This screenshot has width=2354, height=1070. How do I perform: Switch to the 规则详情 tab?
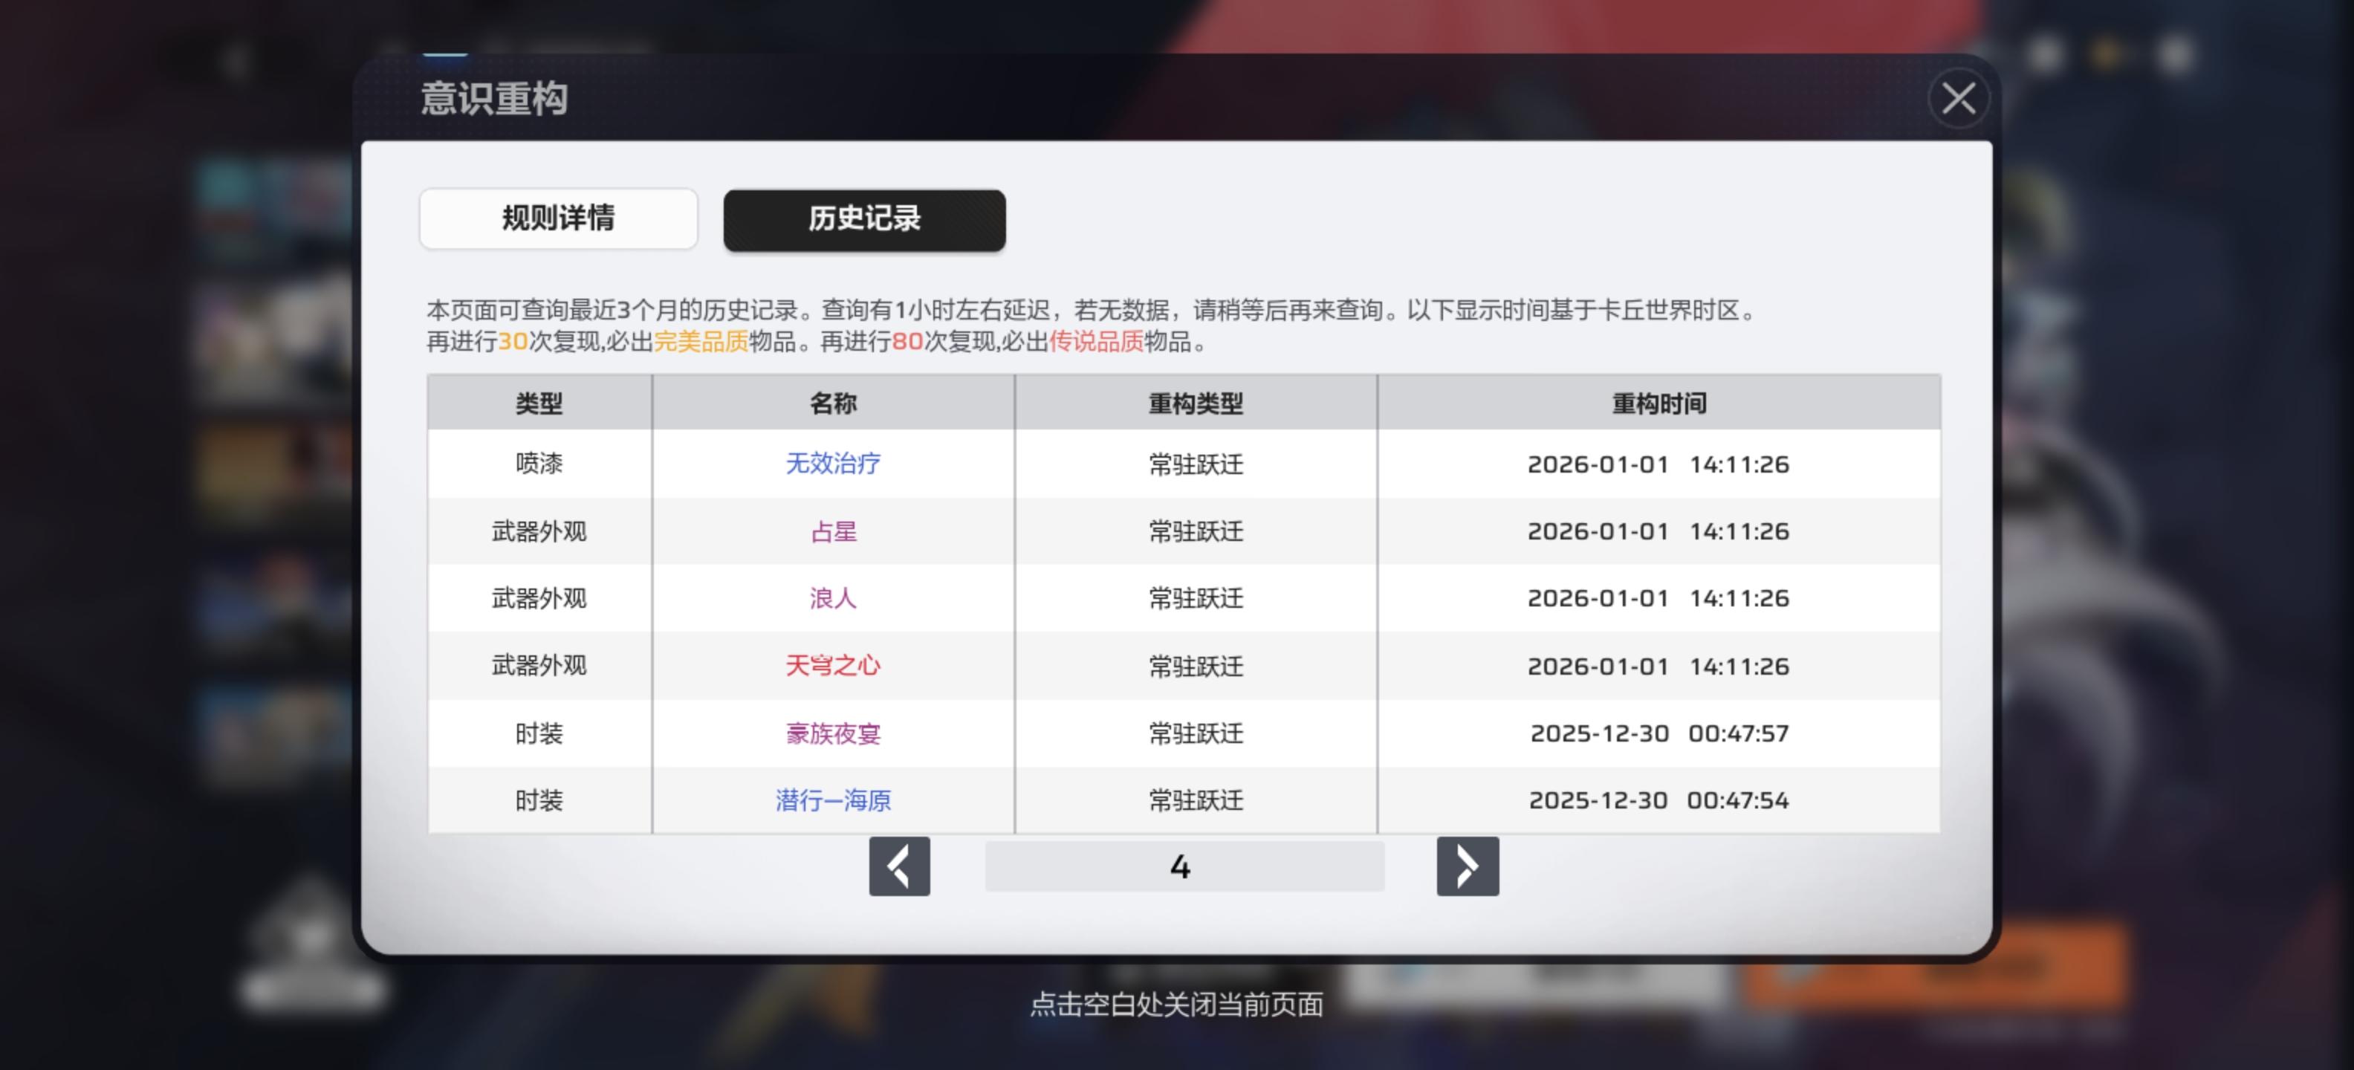pos(558,218)
